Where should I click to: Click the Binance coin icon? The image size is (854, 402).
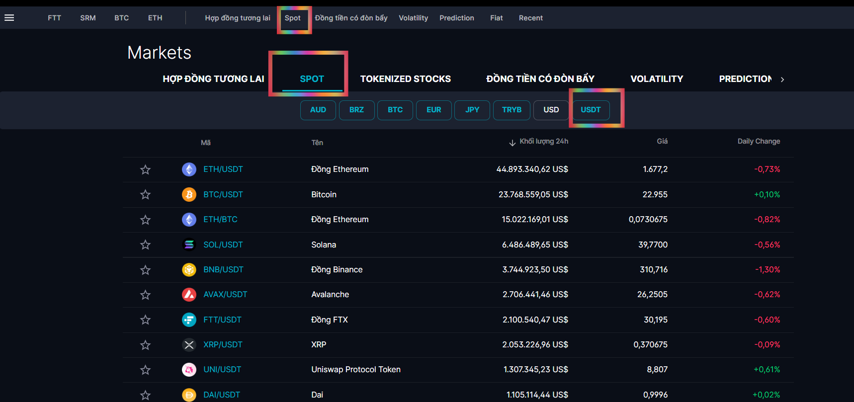[x=189, y=270]
